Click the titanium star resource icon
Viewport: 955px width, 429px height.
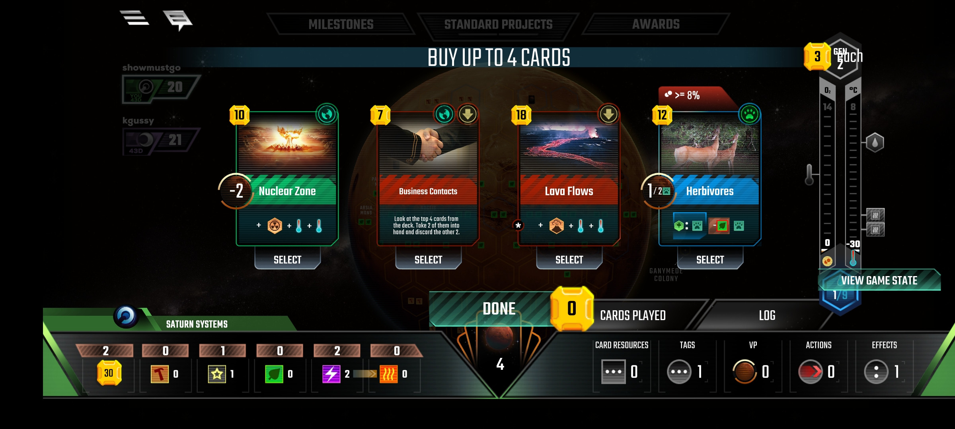[x=217, y=374]
